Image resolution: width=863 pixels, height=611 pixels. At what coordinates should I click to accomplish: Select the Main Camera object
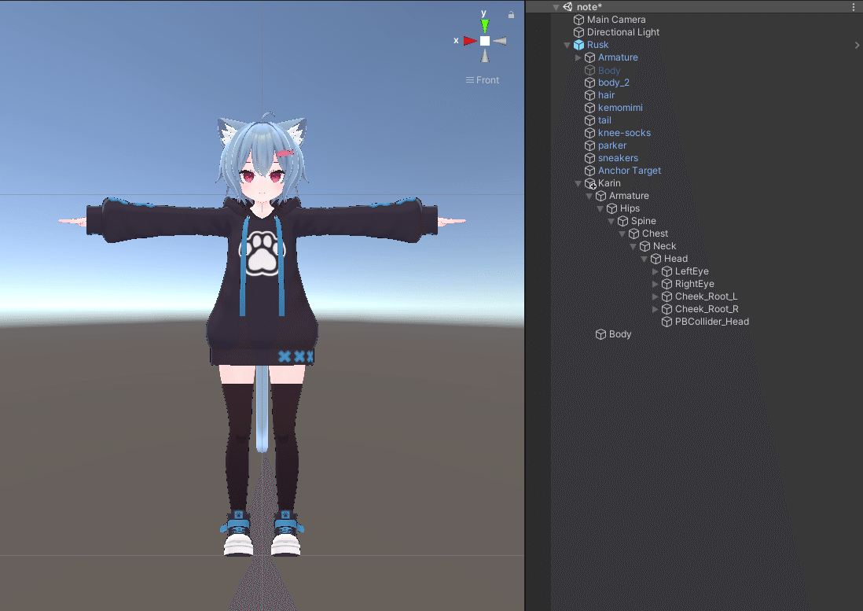click(x=616, y=19)
